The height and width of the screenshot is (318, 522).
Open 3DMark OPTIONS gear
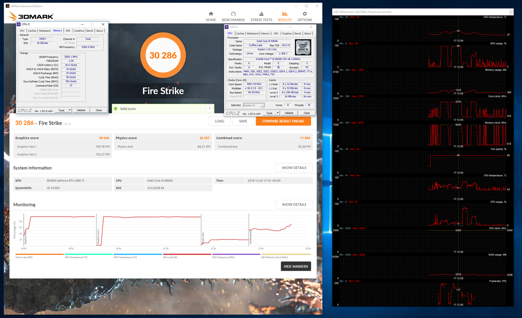305,16
